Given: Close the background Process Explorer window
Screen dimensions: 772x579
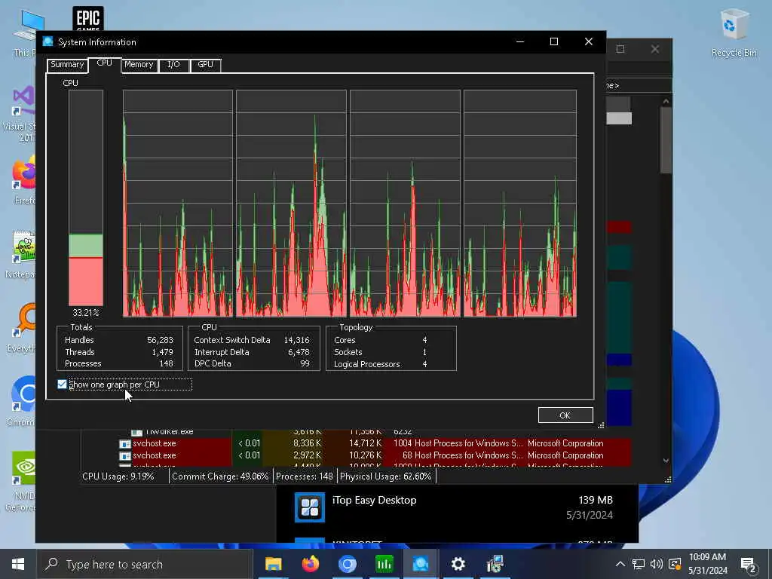Looking at the screenshot, I should click(655, 49).
